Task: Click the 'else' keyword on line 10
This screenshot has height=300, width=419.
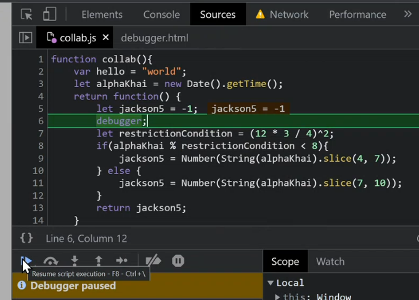Action: 119,171
